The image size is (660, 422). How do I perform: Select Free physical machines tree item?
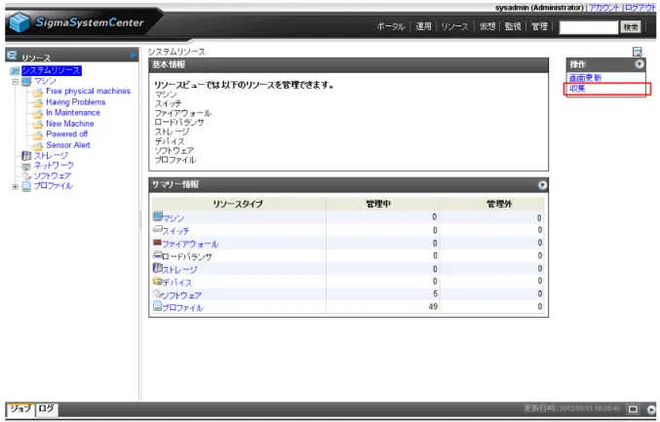(x=89, y=92)
